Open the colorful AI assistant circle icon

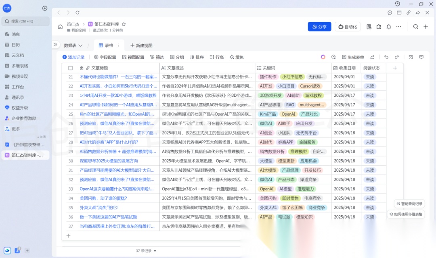pyautogui.click(x=323, y=57)
